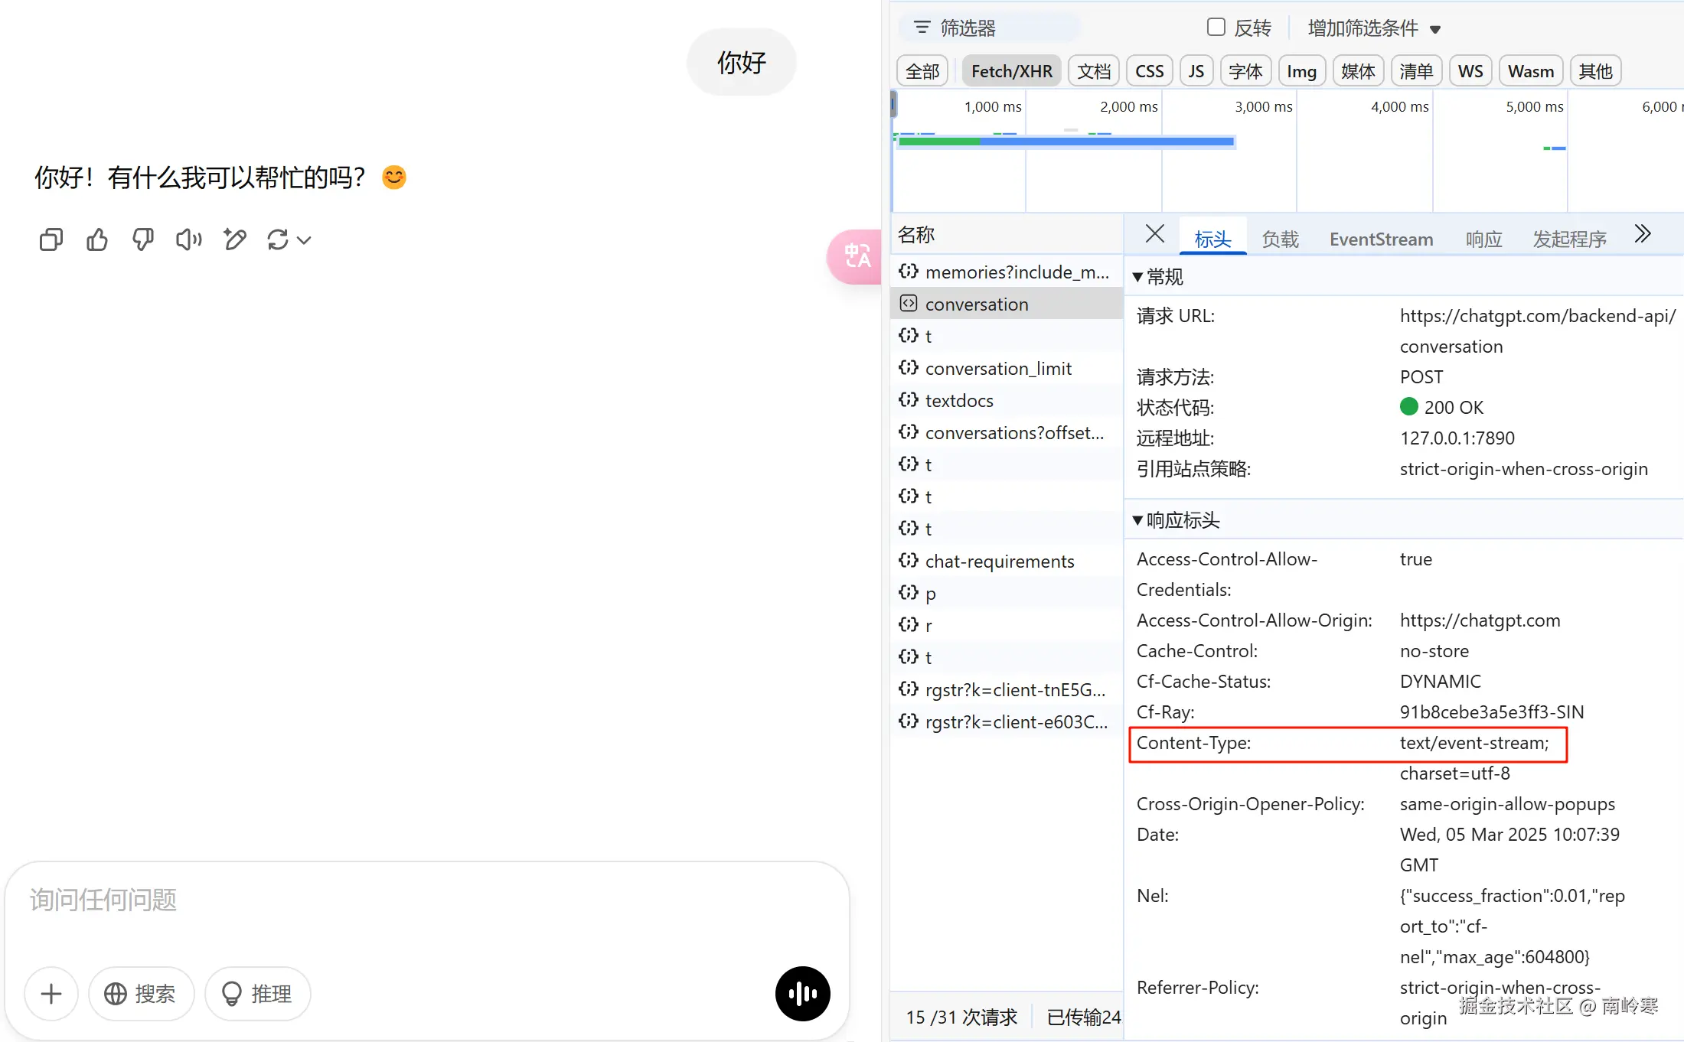Give thumbs up to the response
Viewport: 1684px width, 1042px height.
(x=97, y=240)
